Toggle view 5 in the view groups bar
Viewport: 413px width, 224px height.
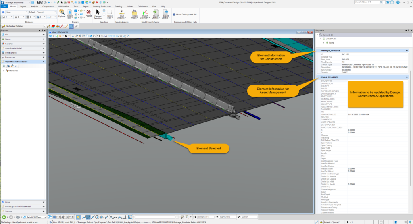65,217
